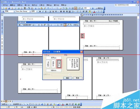Open the Tools (工具) menu

42,5
